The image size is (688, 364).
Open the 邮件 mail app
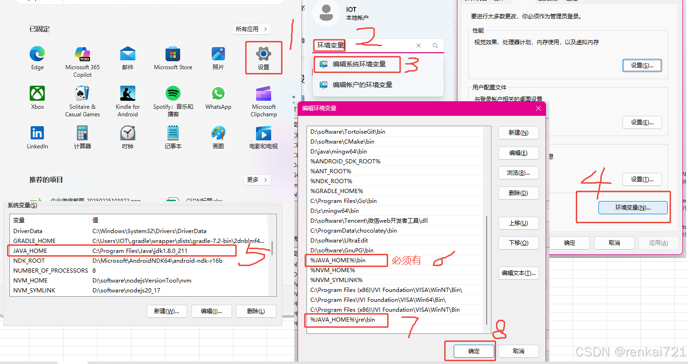click(x=128, y=58)
